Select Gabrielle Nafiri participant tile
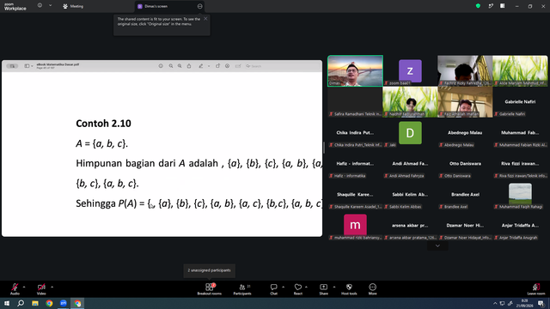This screenshot has height=309, width=550. pyautogui.click(x=520, y=102)
